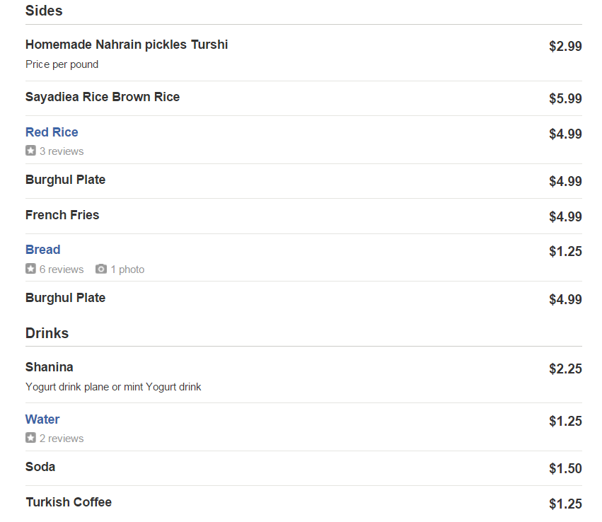Image resolution: width=602 pixels, height=522 pixels.
Task: Open the Bread menu item link
Action: 42,250
